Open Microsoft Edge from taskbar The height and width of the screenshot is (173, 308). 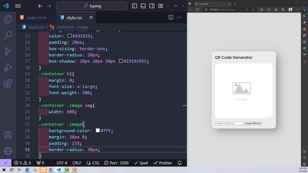[x=27, y=170]
